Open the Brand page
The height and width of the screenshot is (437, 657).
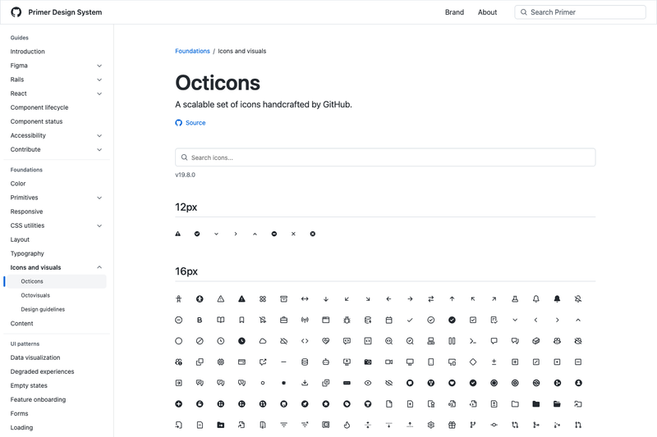[x=454, y=12]
